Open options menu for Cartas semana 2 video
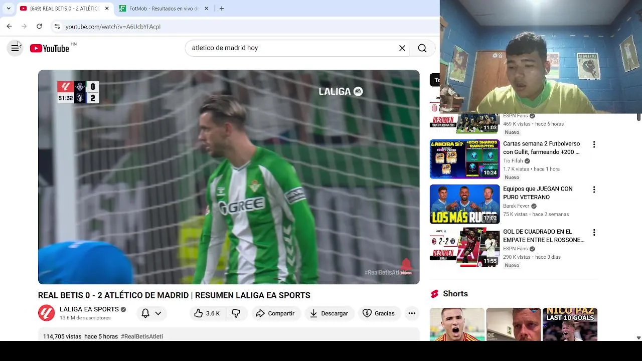642x361 pixels. (594, 144)
